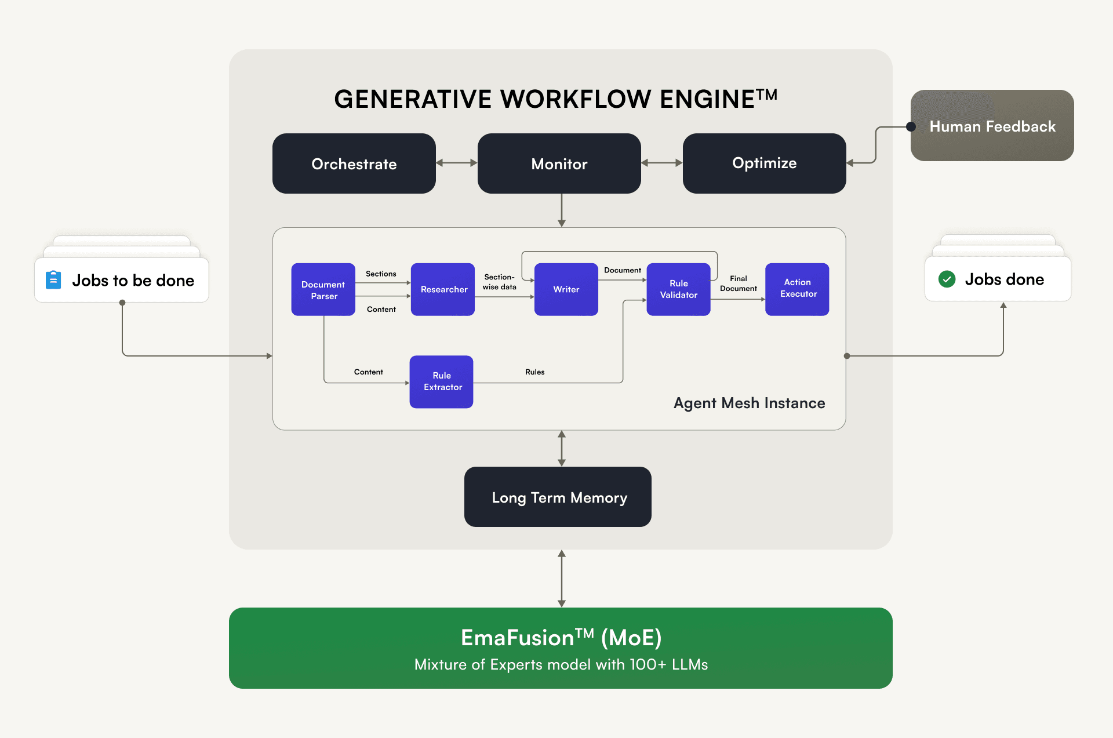
Task: Click the Content label left of Rule Extractor
Action: coord(369,372)
